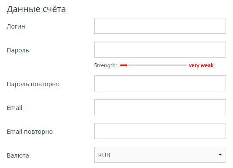
Task: Click the Данные счёта heading
Action: click(36, 9)
